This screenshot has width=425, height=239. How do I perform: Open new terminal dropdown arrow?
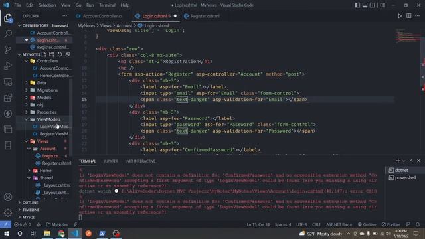click(404, 161)
